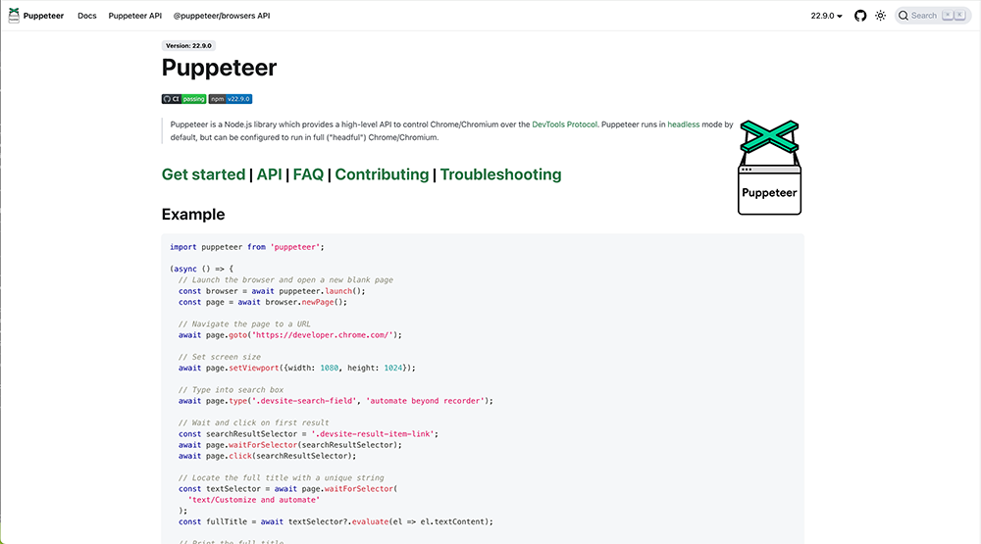The width and height of the screenshot is (981, 544).
Task: Click the import puppeteer code line
Action: 247,247
